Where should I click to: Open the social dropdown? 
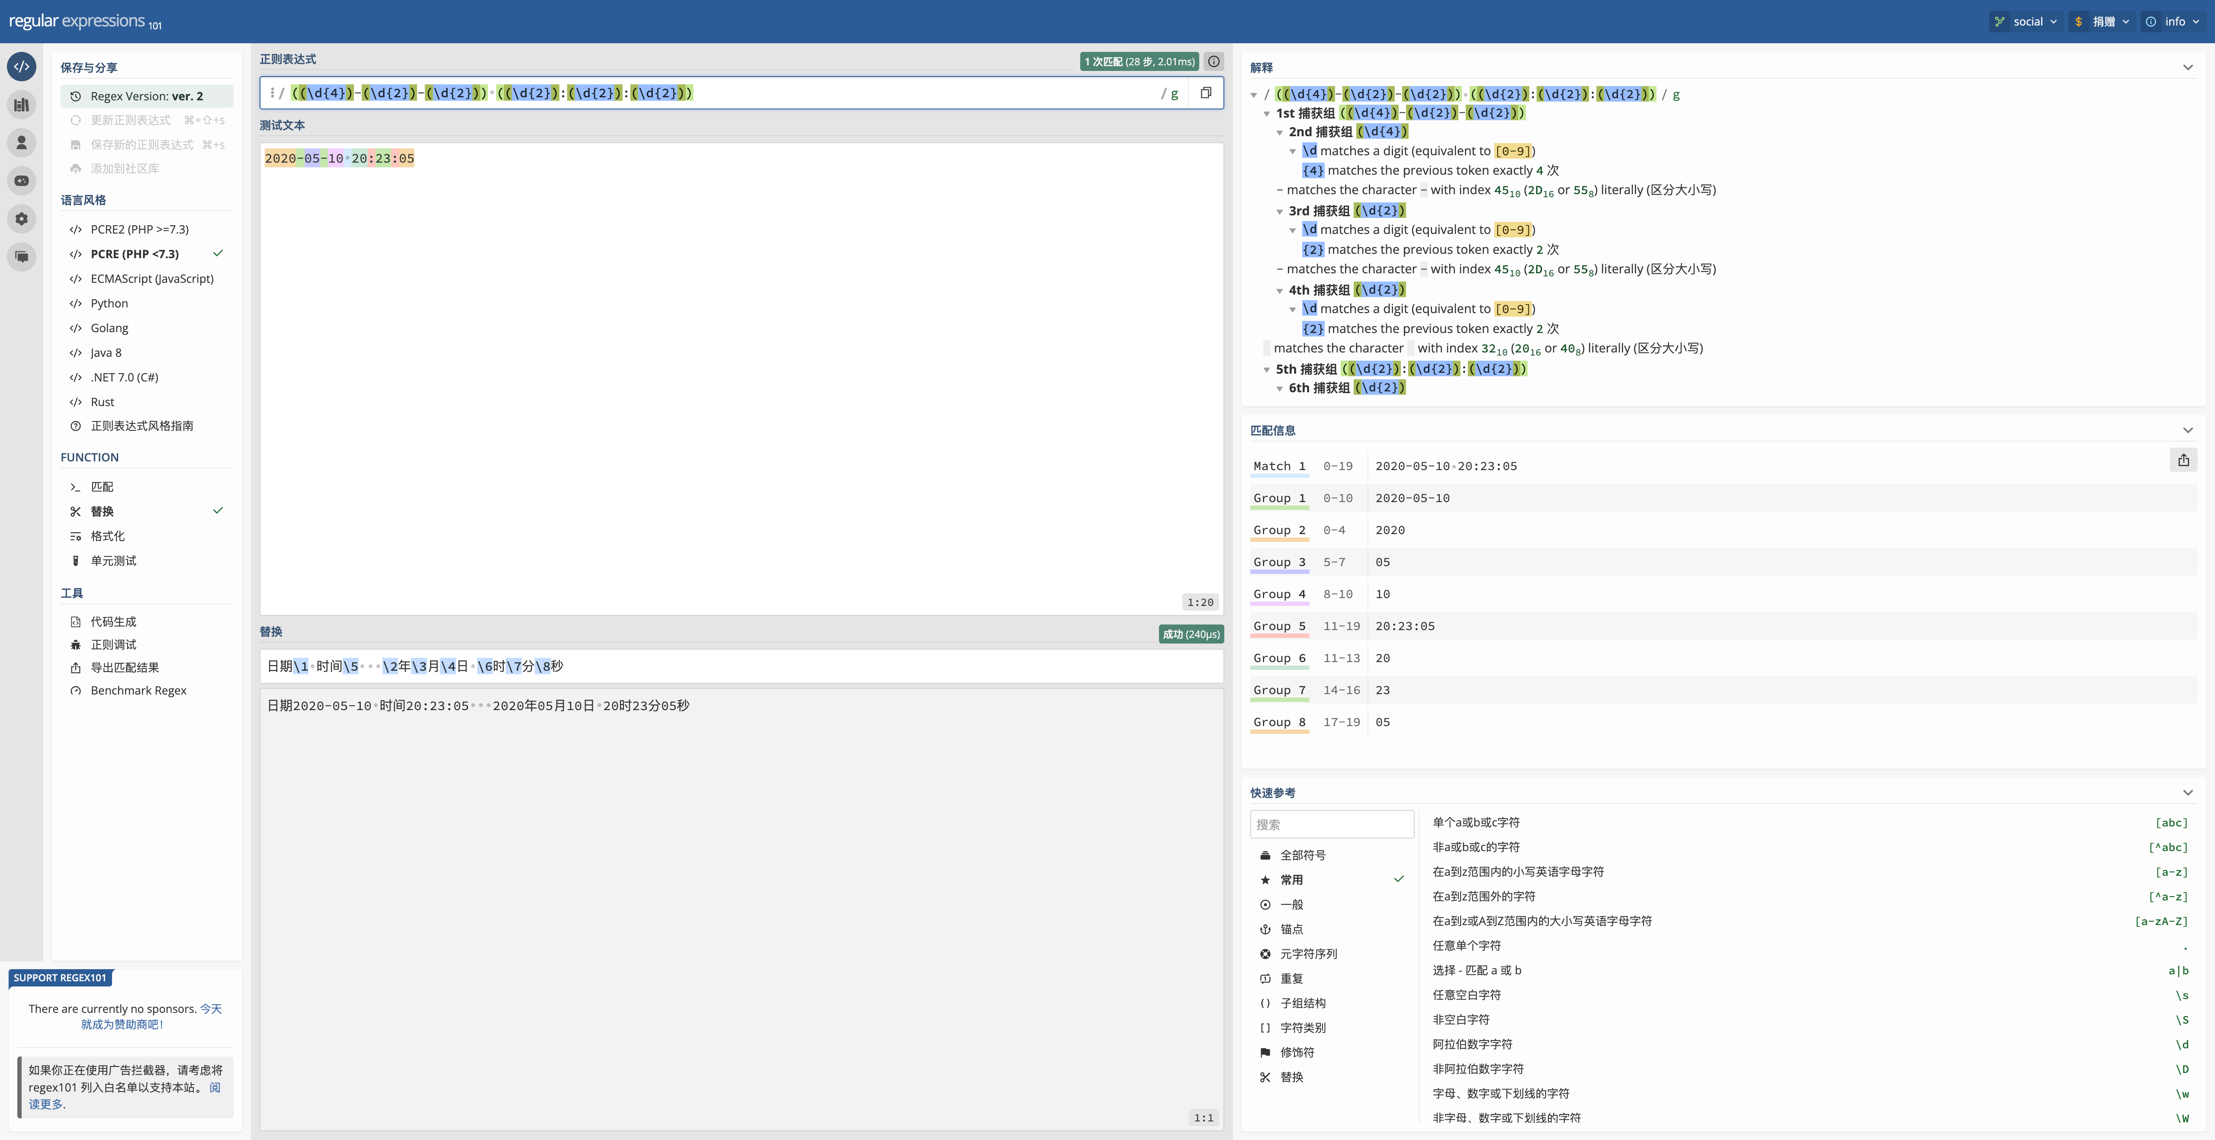click(2026, 22)
